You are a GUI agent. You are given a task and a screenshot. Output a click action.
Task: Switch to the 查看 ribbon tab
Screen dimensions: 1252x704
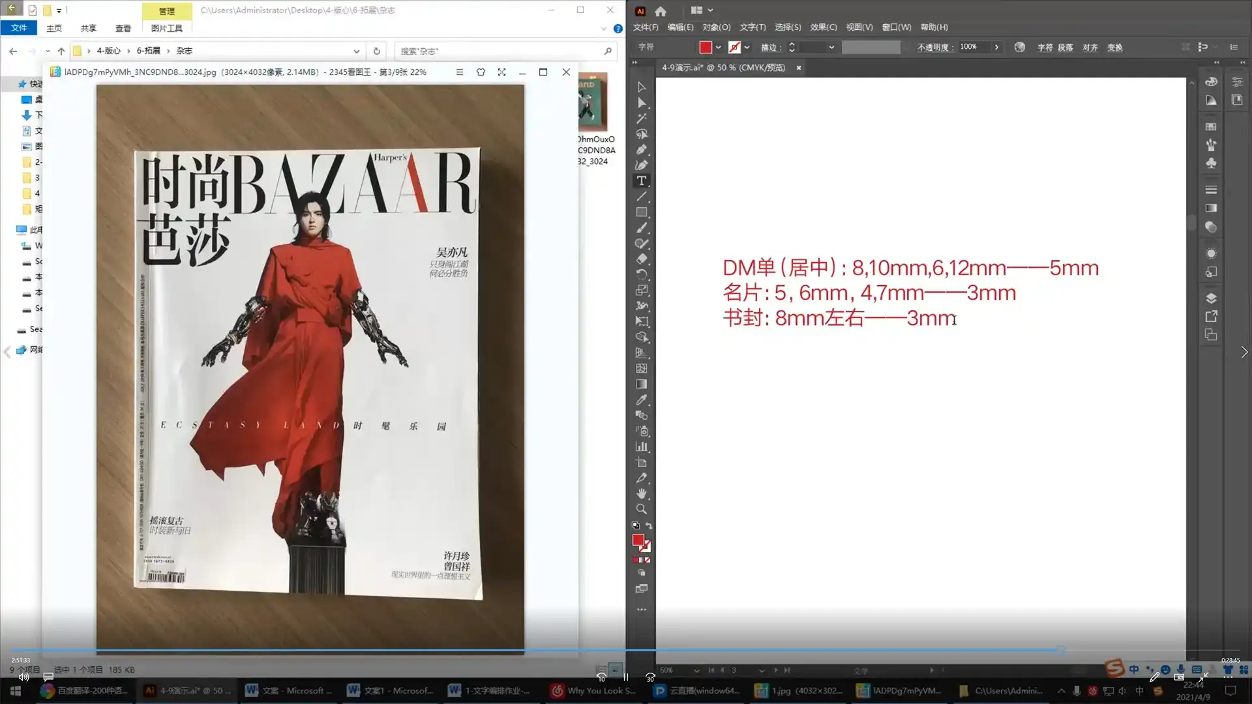(x=123, y=28)
